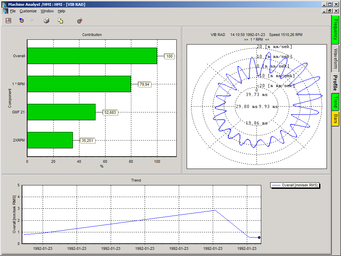Viewport: 341px width, 256px height.
Task: Click the document icon beside File menu
Action: coord(5,11)
